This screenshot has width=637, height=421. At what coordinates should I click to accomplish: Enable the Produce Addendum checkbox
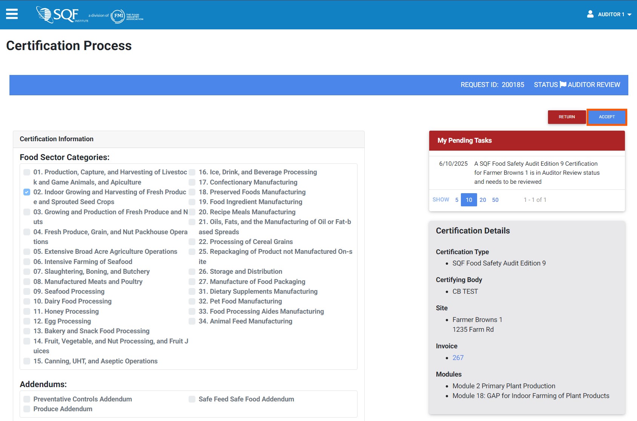27,409
